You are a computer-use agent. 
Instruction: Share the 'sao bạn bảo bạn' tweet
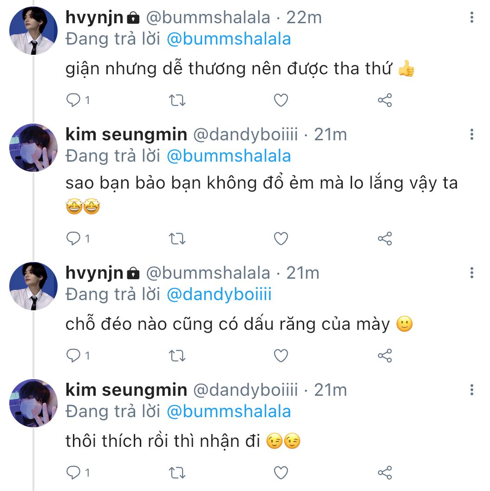[385, 239]
